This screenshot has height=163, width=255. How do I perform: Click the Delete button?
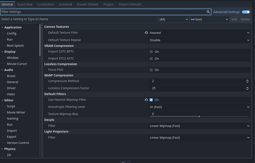245,19
